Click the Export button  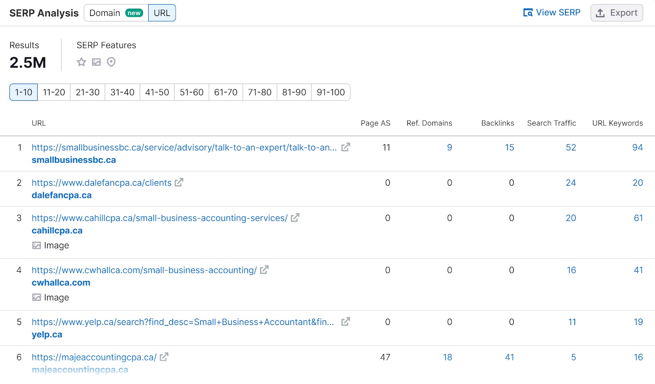point(617,13)
